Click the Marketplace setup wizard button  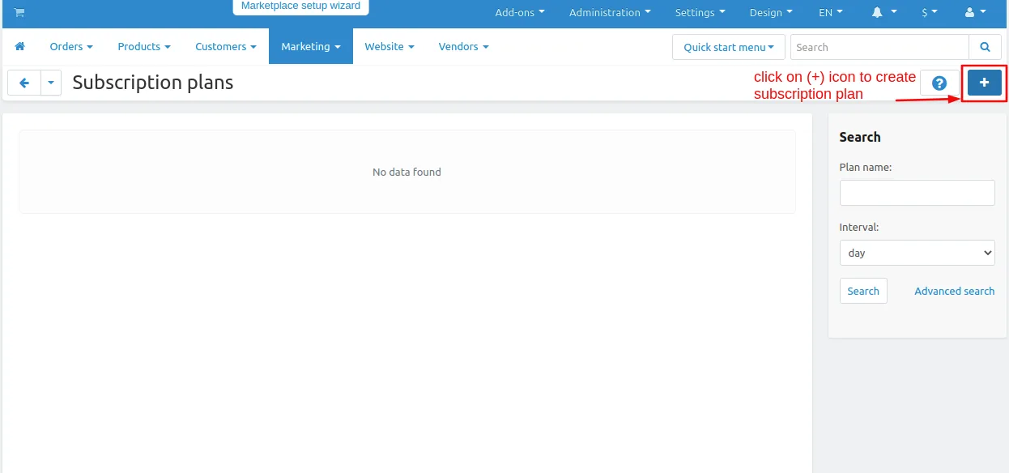point(301,6)
